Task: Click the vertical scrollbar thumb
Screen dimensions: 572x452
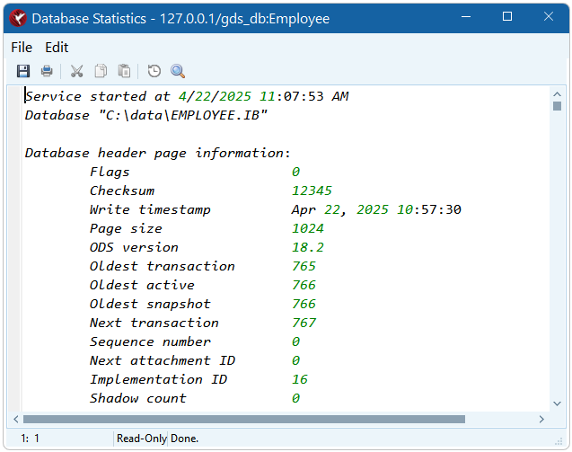Action: coord(557,106)
